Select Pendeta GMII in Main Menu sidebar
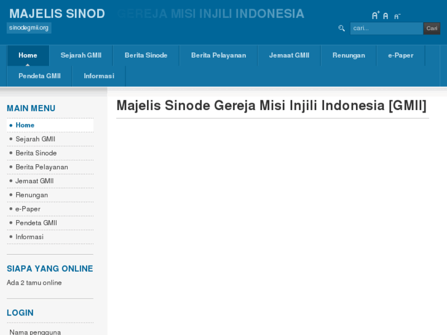 pyautogui.click(x=50, y=223)
